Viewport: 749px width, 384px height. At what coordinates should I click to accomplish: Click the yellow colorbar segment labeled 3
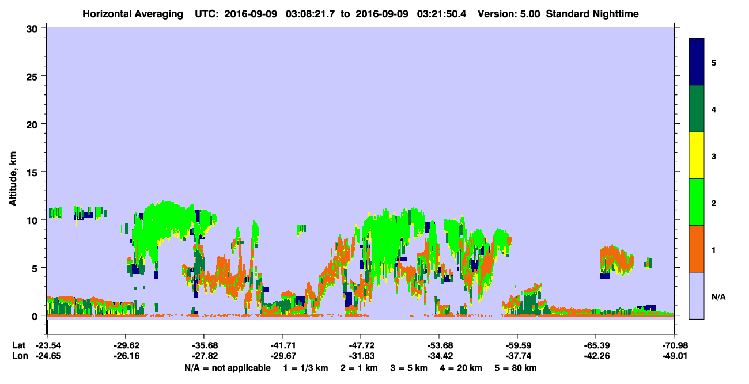(x=697, y=155)
